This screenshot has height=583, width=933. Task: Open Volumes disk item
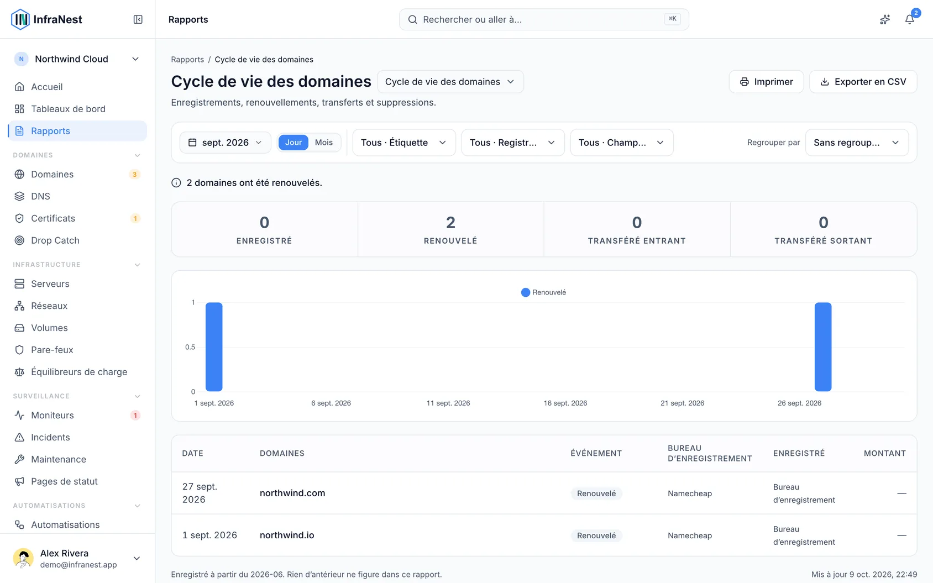(x=77, y=328)
